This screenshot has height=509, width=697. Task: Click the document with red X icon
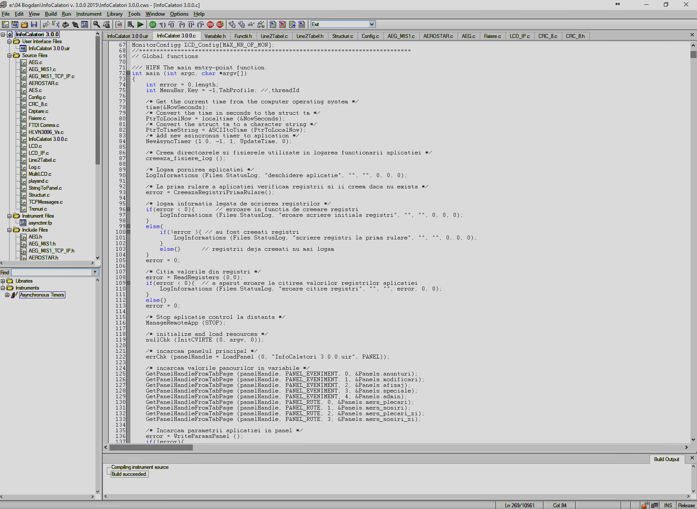pyautogui.click(x=283, y=24)
